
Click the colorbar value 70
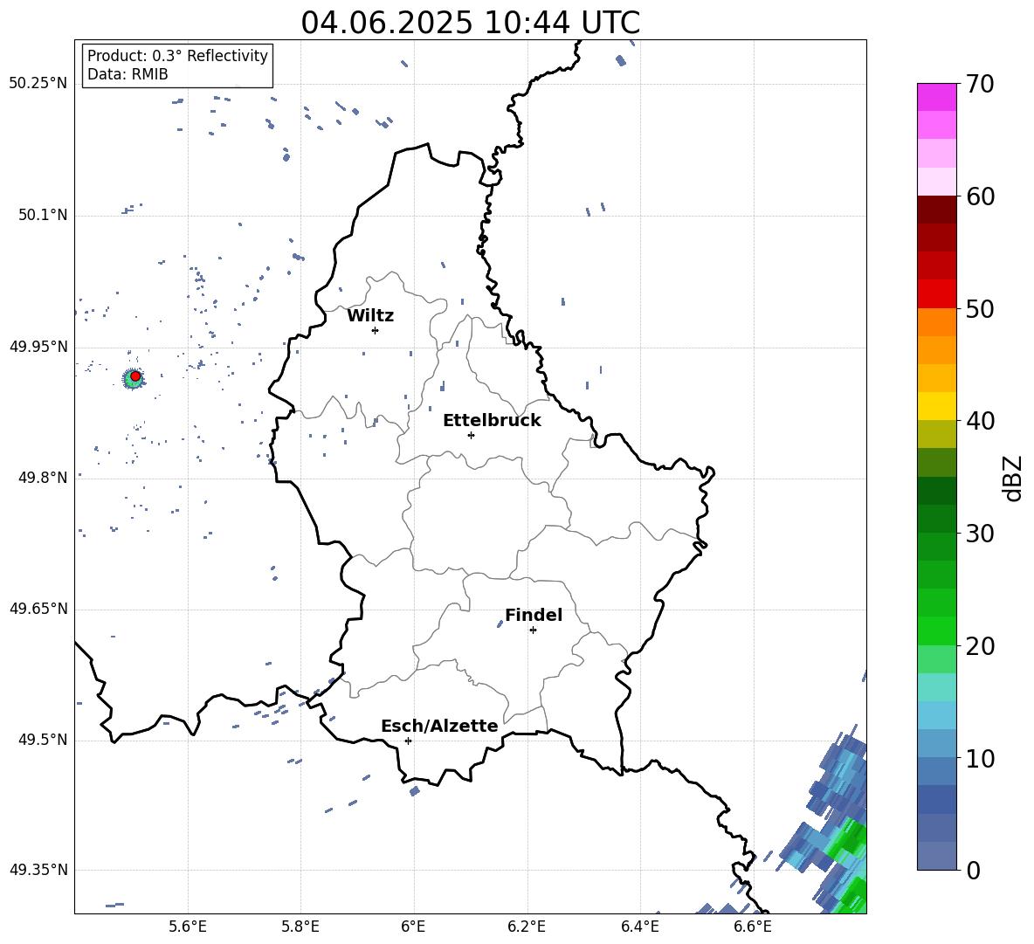[980, 85]
